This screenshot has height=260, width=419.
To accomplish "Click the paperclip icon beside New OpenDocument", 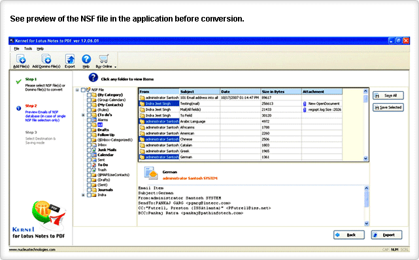I will [x=305, y=104].
